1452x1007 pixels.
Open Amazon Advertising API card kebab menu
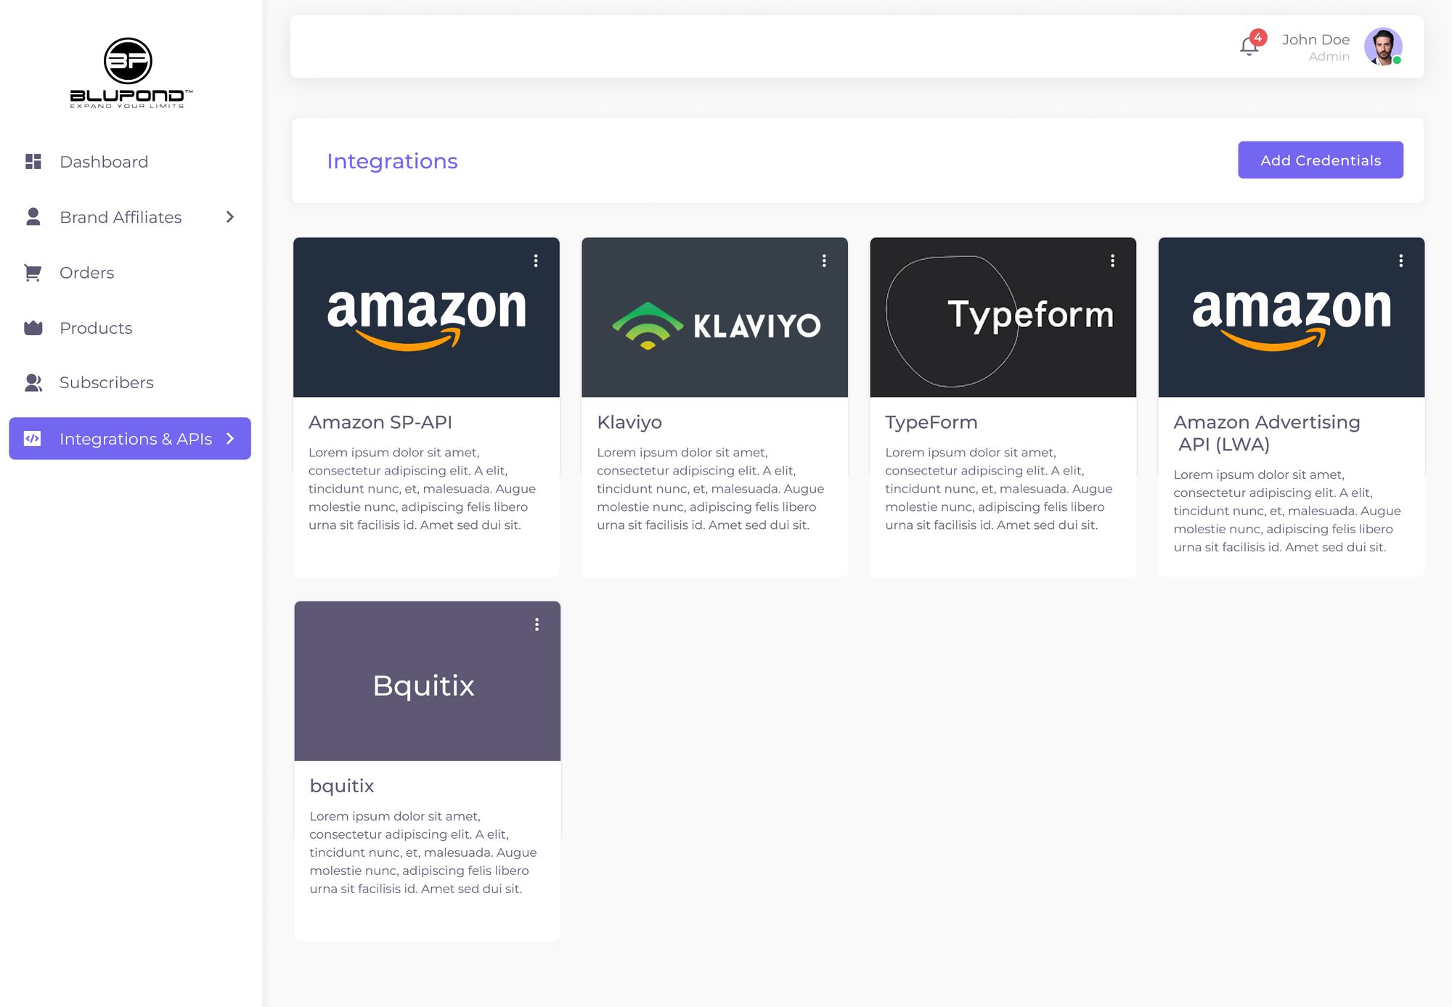(x=1400, y=260)
